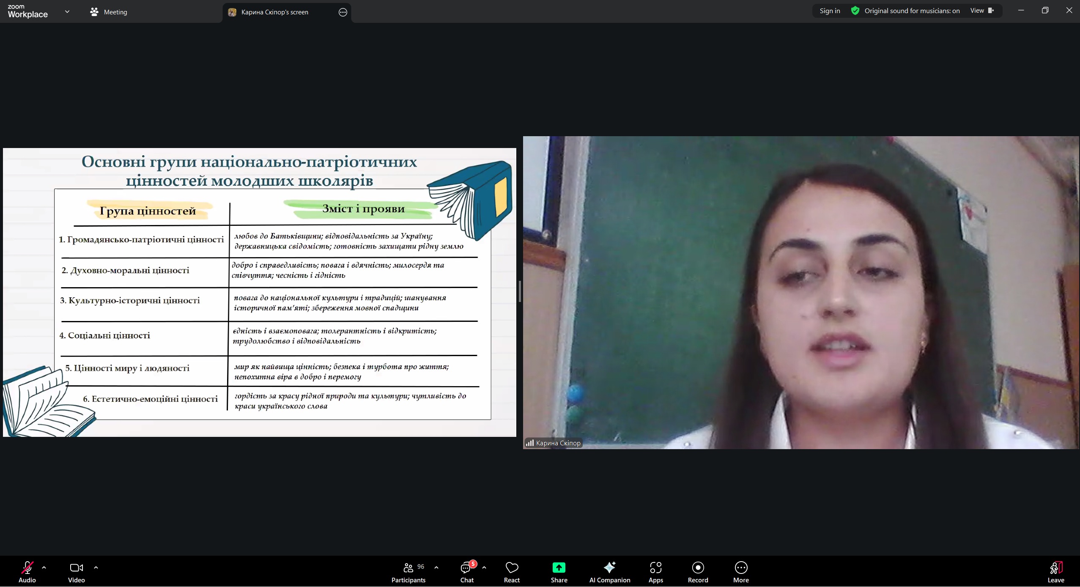This screenshot has height=587, width=1080.
Task: Open the Apps panel
Action: point(655,568)
